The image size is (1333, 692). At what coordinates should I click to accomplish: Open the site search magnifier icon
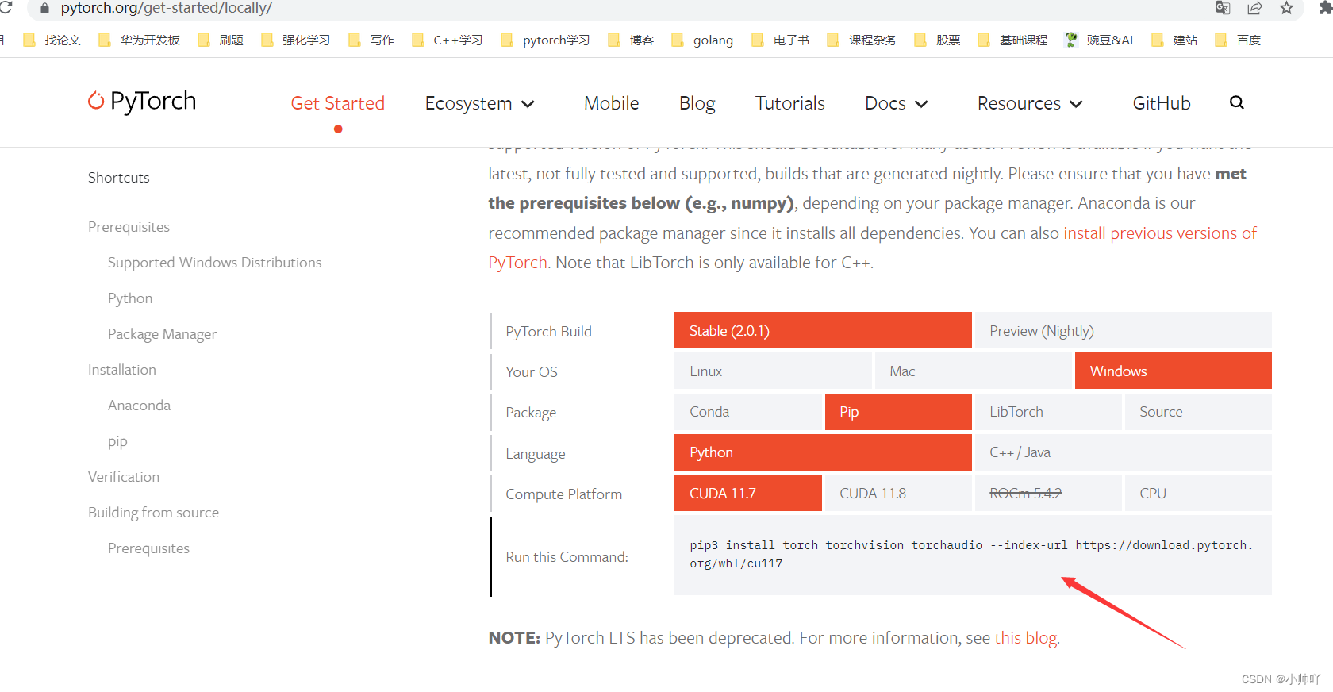pos(1236,102)
